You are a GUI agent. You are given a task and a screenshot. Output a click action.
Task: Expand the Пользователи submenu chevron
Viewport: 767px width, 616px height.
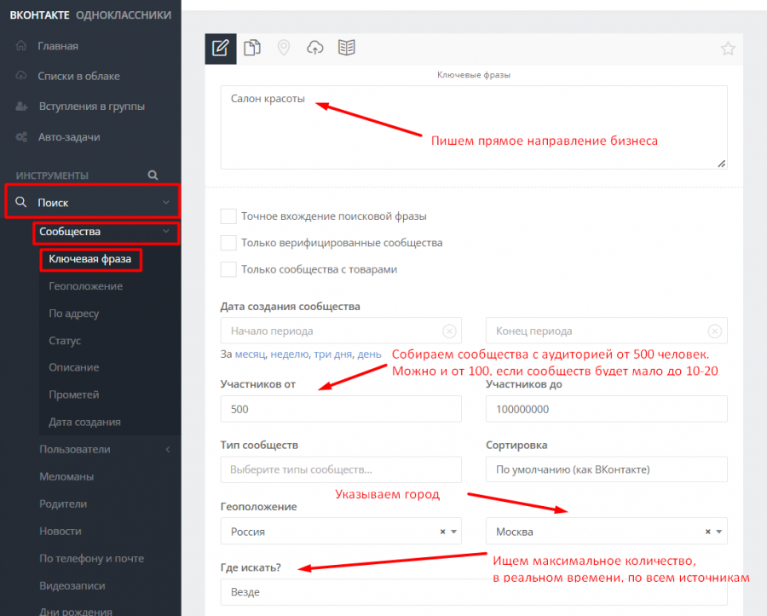pos(168,449)
